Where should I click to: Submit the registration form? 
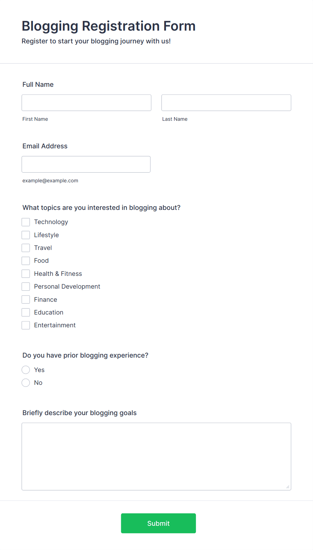(159, 523)
